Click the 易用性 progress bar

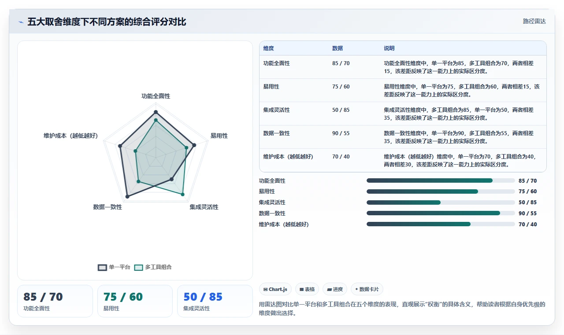tap(441, 191)
